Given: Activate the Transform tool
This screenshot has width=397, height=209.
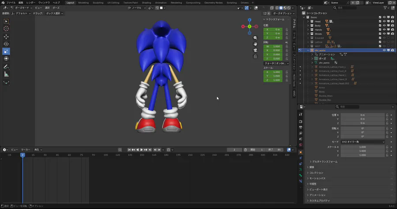Looking at the screenshot, I should [x=6, y=59].
